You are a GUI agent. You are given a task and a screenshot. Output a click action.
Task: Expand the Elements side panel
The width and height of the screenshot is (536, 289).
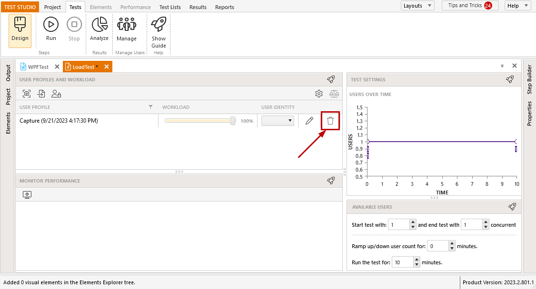[x=8, y=123]
